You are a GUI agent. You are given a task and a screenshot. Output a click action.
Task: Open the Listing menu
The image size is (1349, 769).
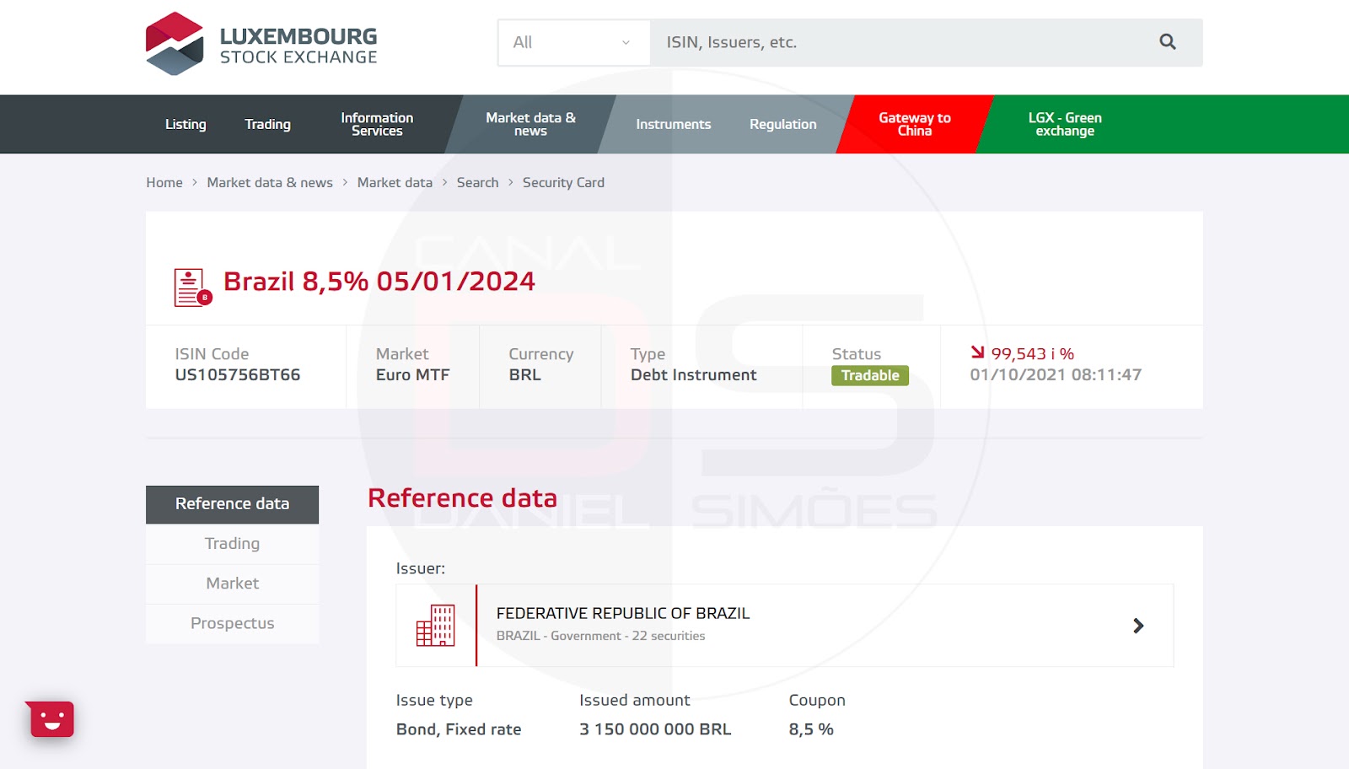185,124
